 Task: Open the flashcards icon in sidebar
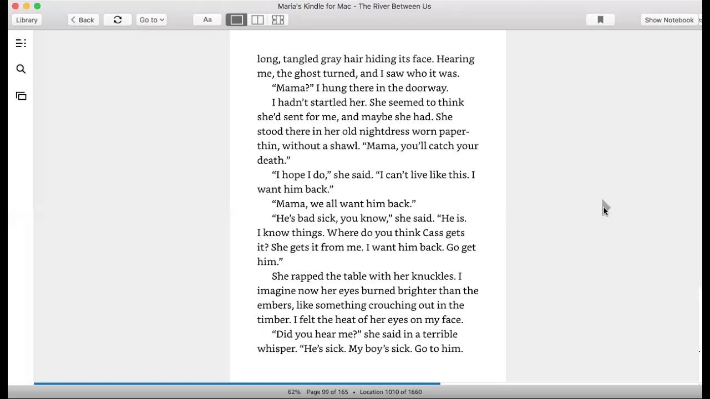(x=21, y=96)
